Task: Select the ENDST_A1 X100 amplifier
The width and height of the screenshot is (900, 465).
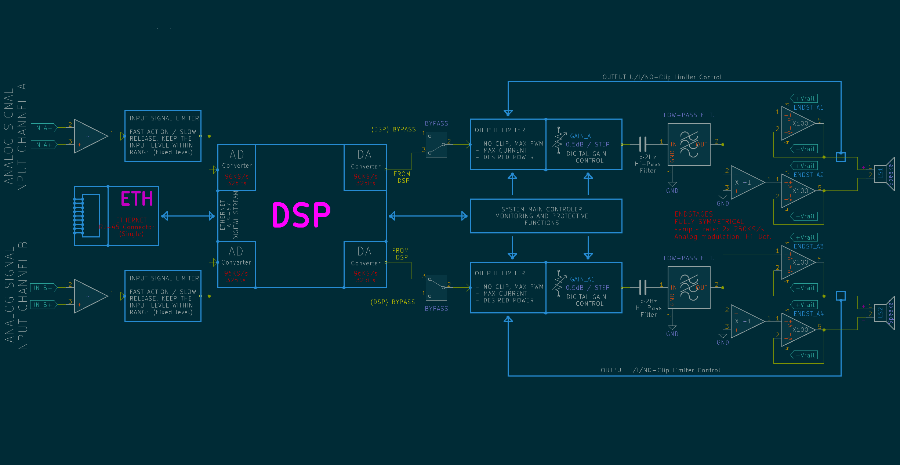Action: coord(799,124)
